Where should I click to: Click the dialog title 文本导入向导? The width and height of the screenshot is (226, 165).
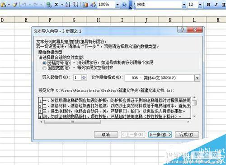[46, 31]
